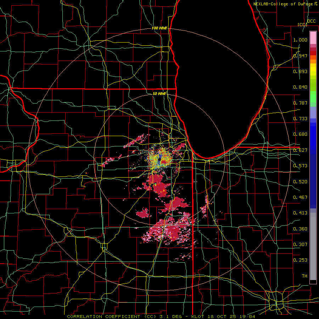Select the 0.947 value on the scale
The height and width of the screenshot is (319, 319).
[300, 56]
